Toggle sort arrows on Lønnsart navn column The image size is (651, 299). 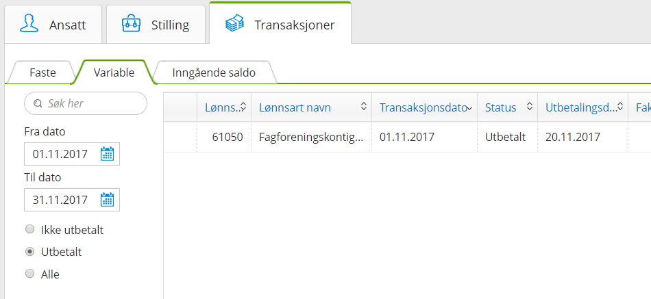pos(363,107)
